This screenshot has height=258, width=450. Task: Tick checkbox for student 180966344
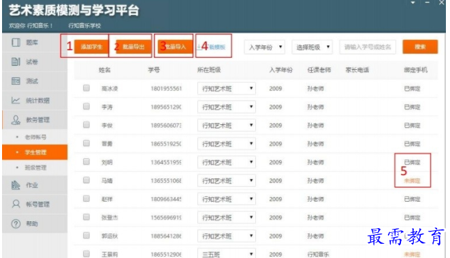click(x=86, y=198)
